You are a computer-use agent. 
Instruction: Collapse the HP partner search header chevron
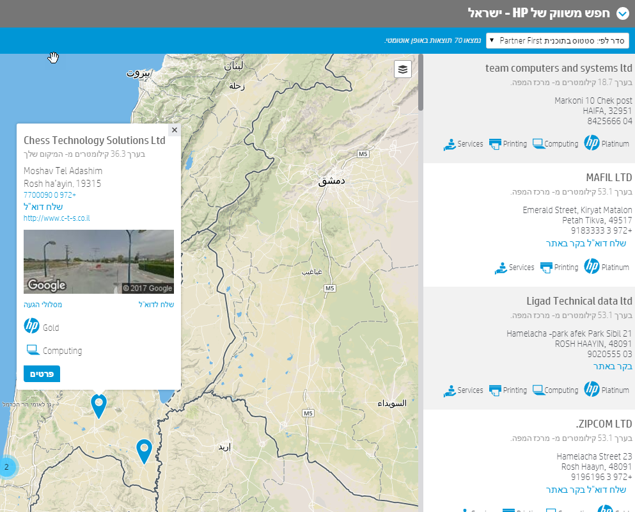tap(623, 13)
